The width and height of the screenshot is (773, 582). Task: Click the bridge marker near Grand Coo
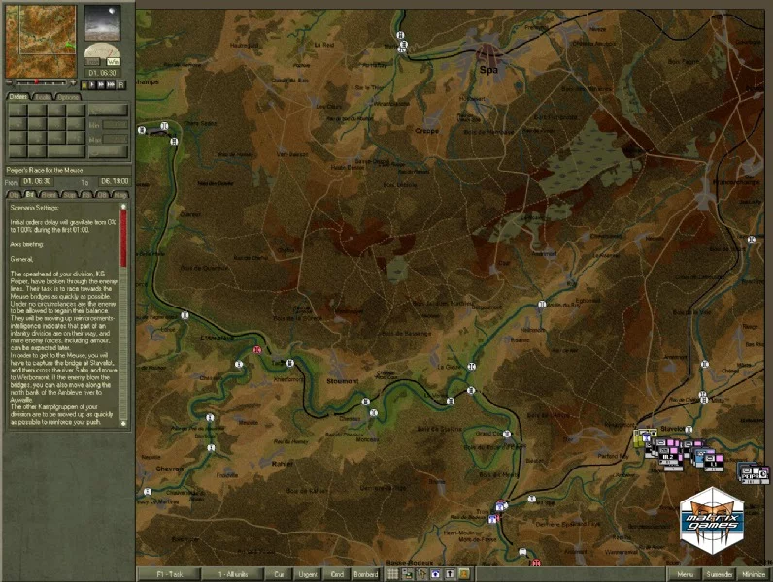tap(506, 434)
